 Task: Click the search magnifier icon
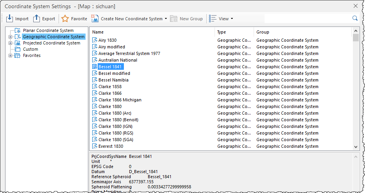pos(355,18)
